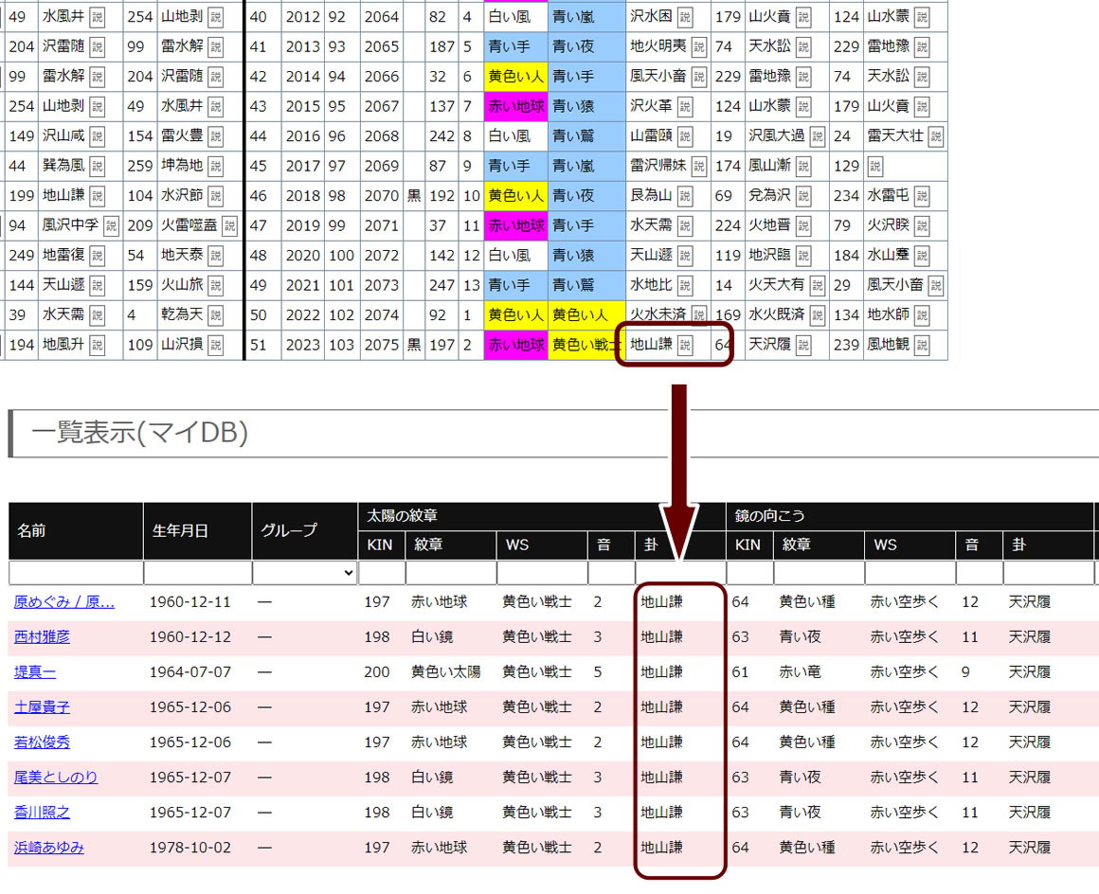
Task: Expand the グループ filter dropdown
Action: click(304, 573)
